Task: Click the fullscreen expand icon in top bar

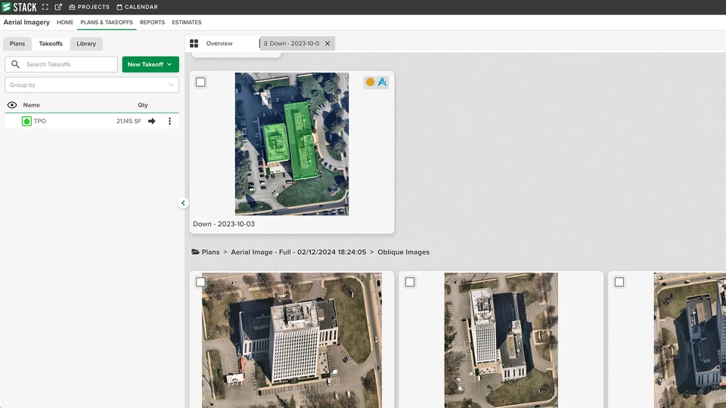Action: 45,7
